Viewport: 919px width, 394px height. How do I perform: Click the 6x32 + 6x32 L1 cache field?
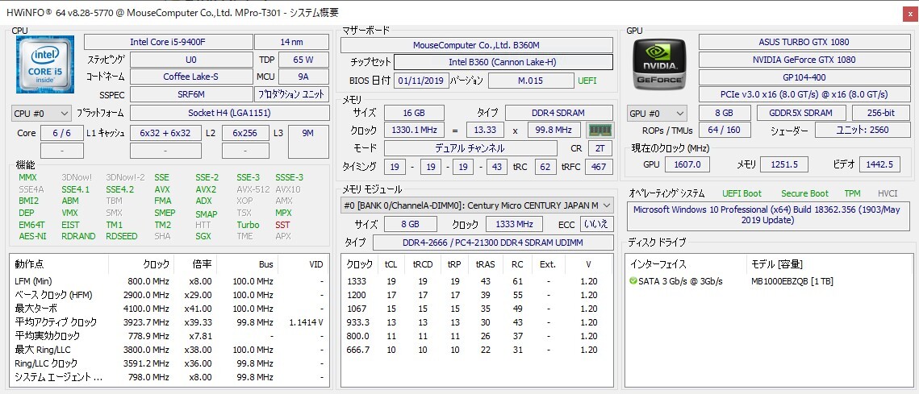[165, 133]
